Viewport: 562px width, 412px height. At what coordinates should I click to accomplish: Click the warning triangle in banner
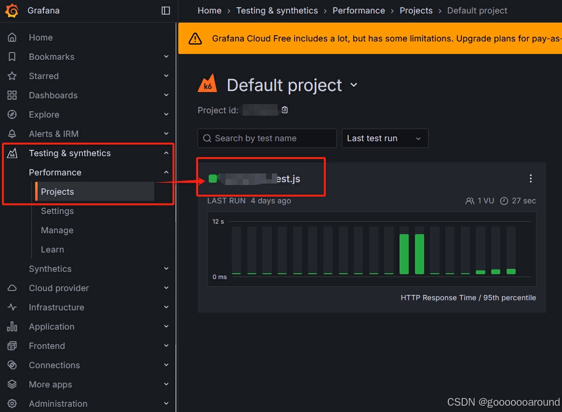tap(195, 39)
